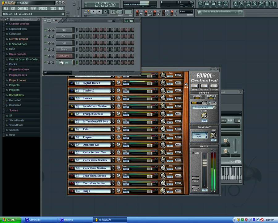The width and height of the screenshot is (278, 223).
Task: Expand the Soundfonts folder in browser
Action: tap(16, 125)
